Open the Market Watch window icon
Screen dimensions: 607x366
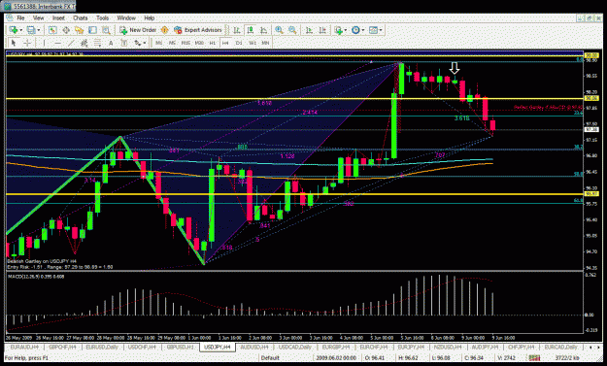(53, 30)
